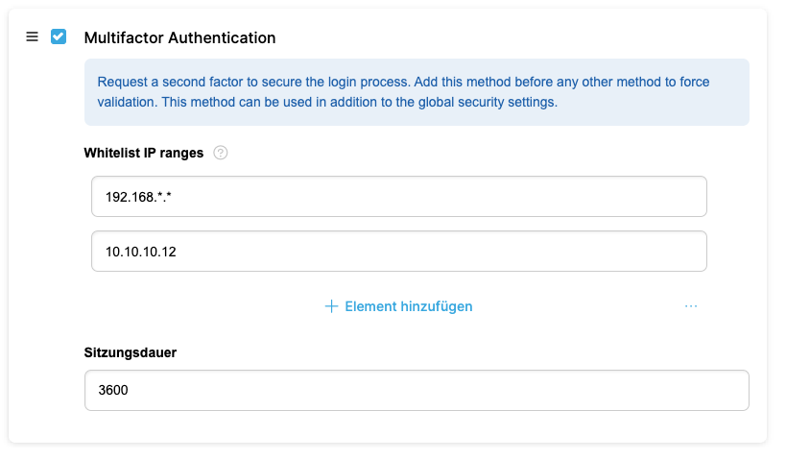Select the second whitelist IP entry box
This screenshot has width=786, height=459.
(x=399, y=252)
